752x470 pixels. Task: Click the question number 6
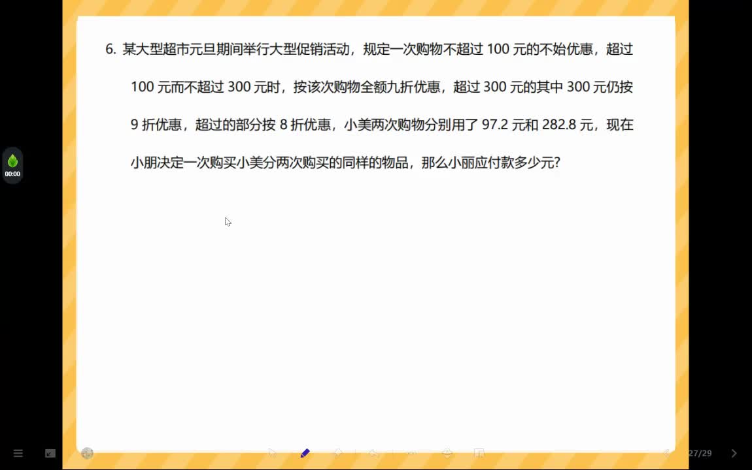tap(111, 50)
